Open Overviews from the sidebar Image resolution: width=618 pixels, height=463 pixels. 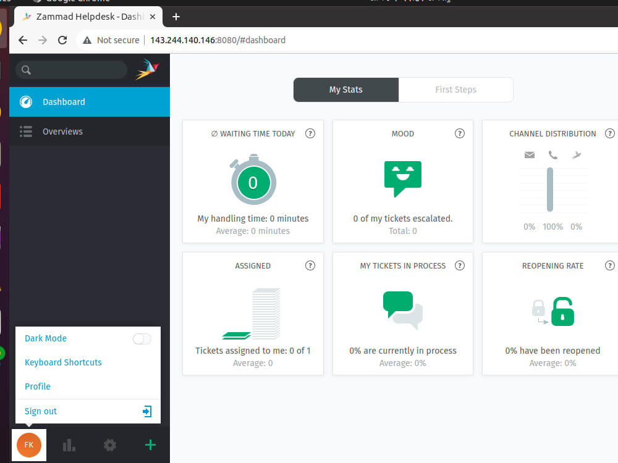point(62,131)
